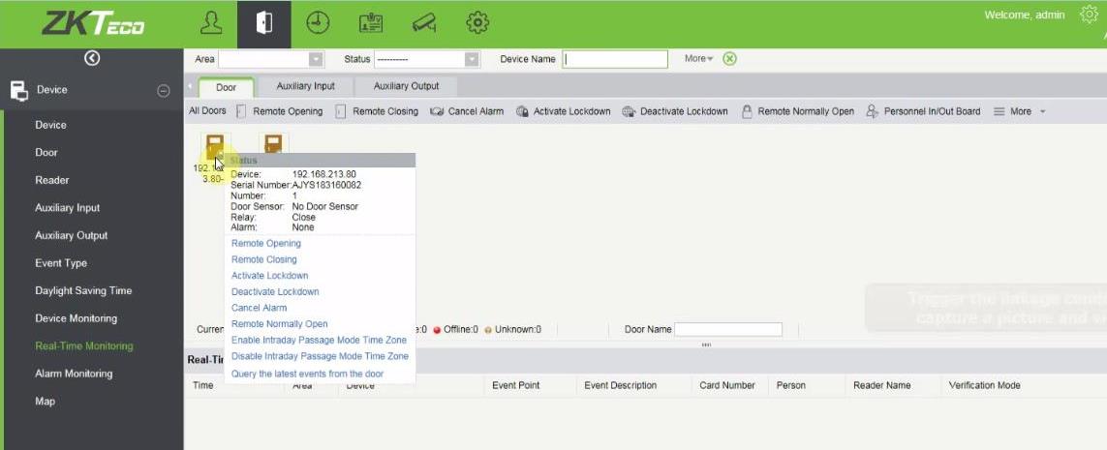Click the Welcome, admin user text
The height and width of the screenshot is (450, 1107).
tap(1025, 15)
